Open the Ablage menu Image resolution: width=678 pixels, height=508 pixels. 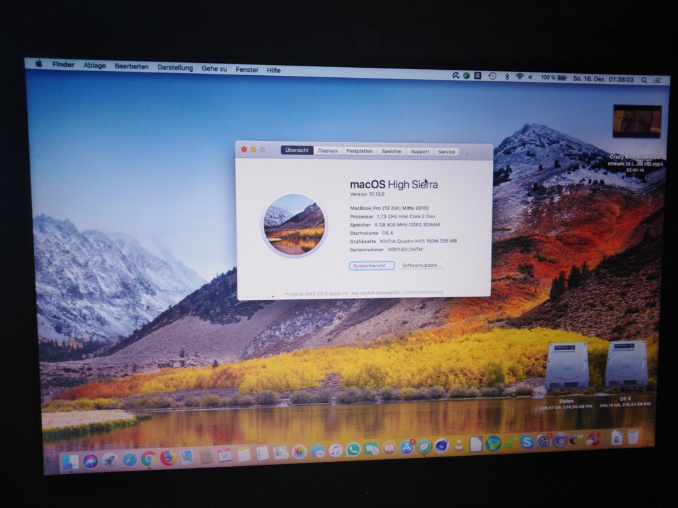pyautogui.click(x=95, y=65)
